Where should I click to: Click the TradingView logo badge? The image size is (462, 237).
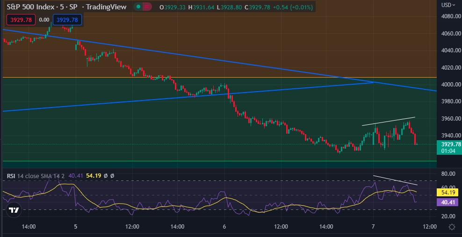[x=14, y=210]
